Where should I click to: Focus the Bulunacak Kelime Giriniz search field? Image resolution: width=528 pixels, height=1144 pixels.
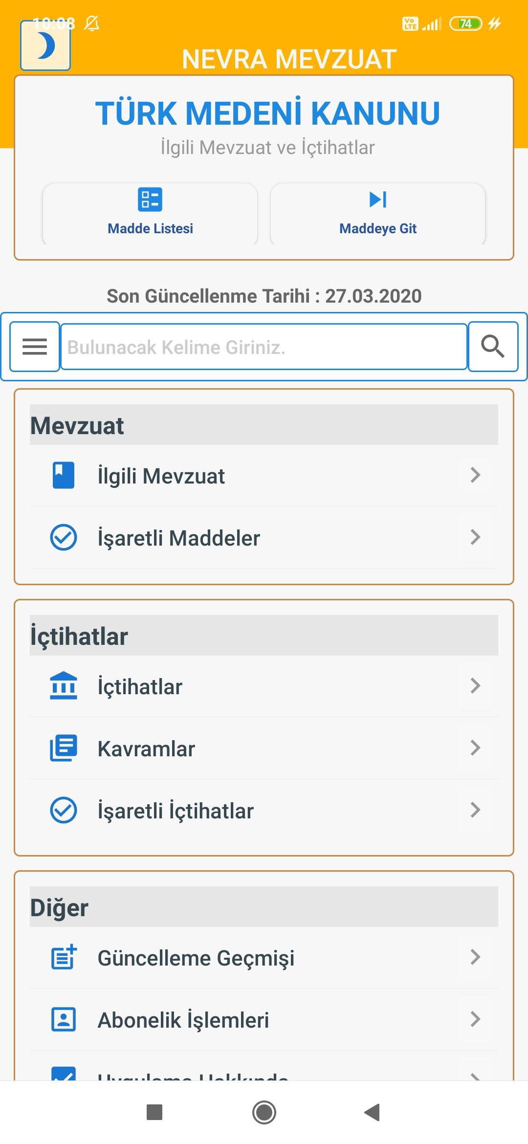point(264,347)
